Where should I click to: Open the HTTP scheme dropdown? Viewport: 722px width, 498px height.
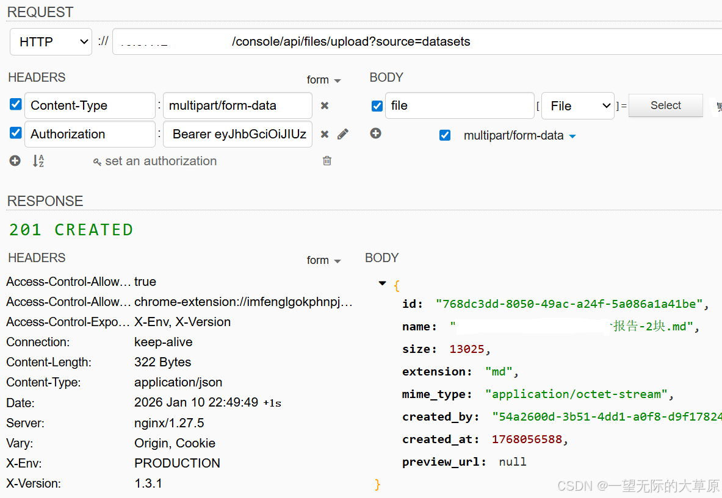pyautogui.click(x=51, y=42)
